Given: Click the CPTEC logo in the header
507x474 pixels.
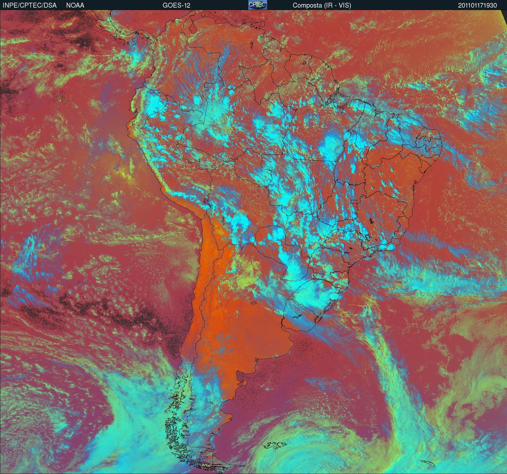Looking at the screenshot, I should (x=258, y=5).
